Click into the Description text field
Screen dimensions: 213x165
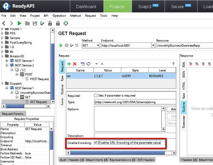pyautogui.click(x=130, y=136)
